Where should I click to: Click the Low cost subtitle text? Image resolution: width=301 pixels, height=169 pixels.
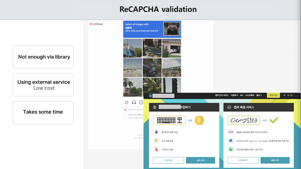44,88
